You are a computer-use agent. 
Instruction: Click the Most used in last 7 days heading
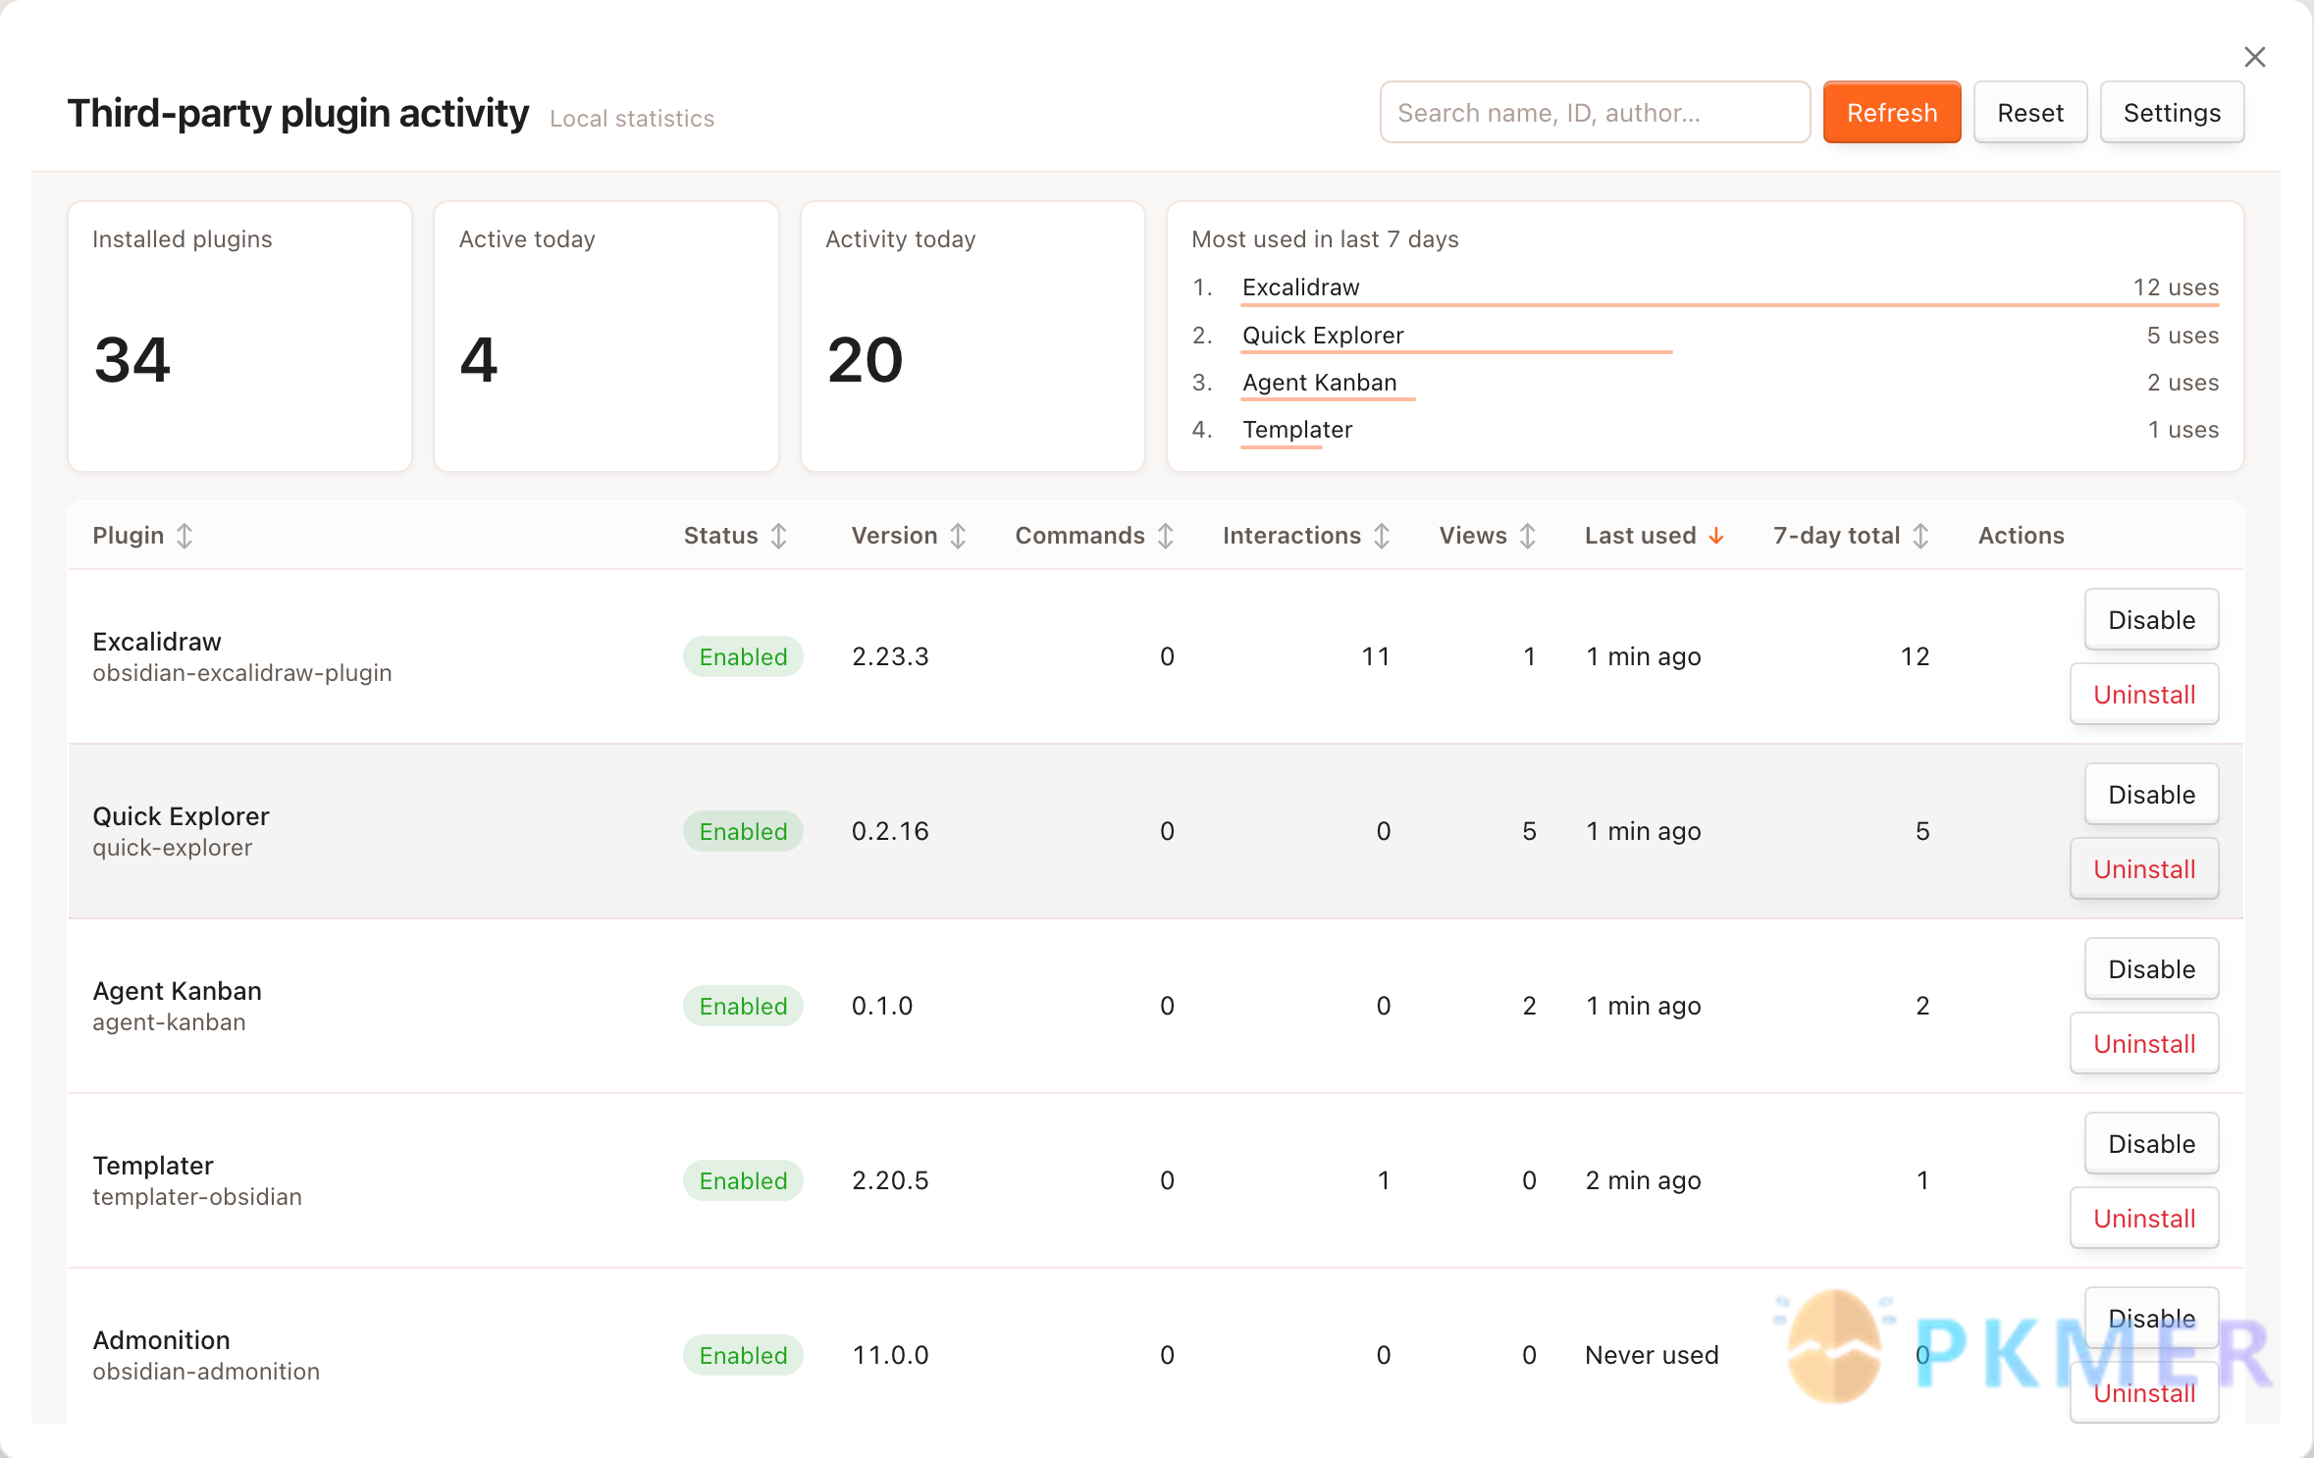[x=1325, y=239]
